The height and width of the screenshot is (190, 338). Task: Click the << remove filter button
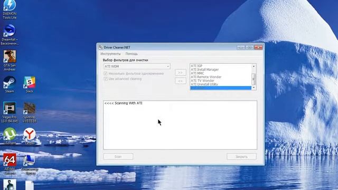click(181, 81)
